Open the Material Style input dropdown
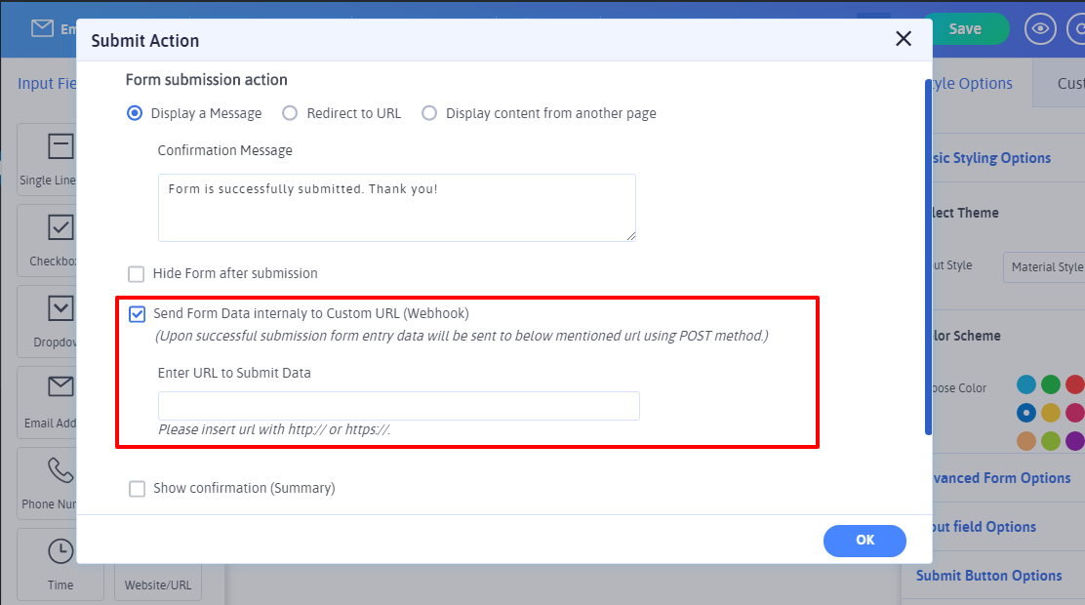The height and width of the screenshot is (605, 1085). 1045,266
